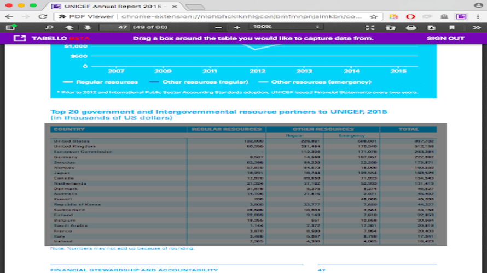Zoom in with the plus button

237,28
